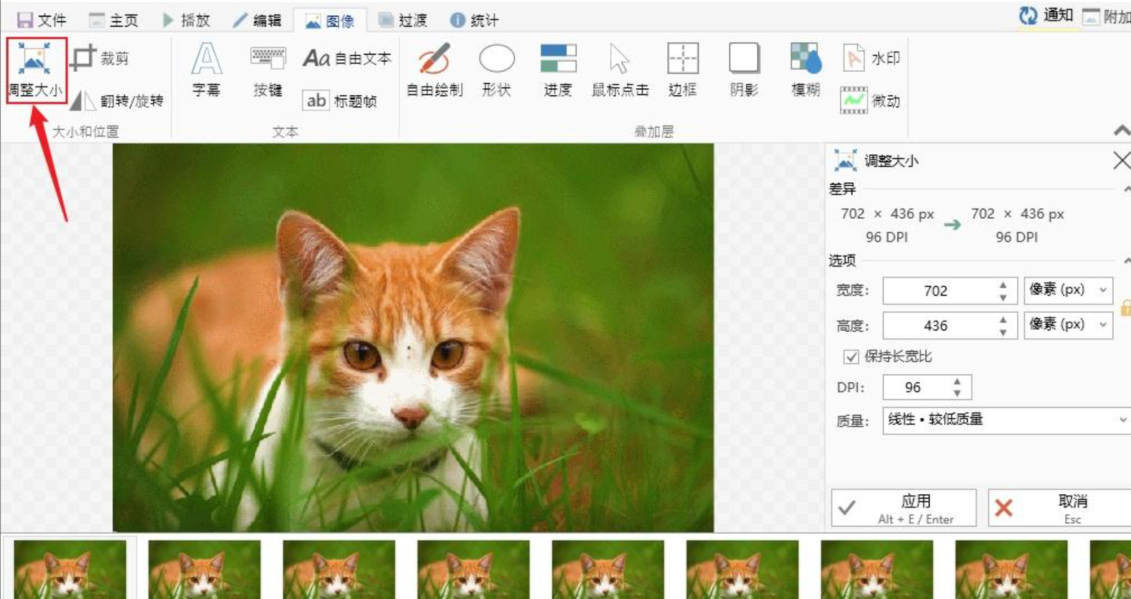Open the 质量 quality dropdown

(x=1006, y=420)
